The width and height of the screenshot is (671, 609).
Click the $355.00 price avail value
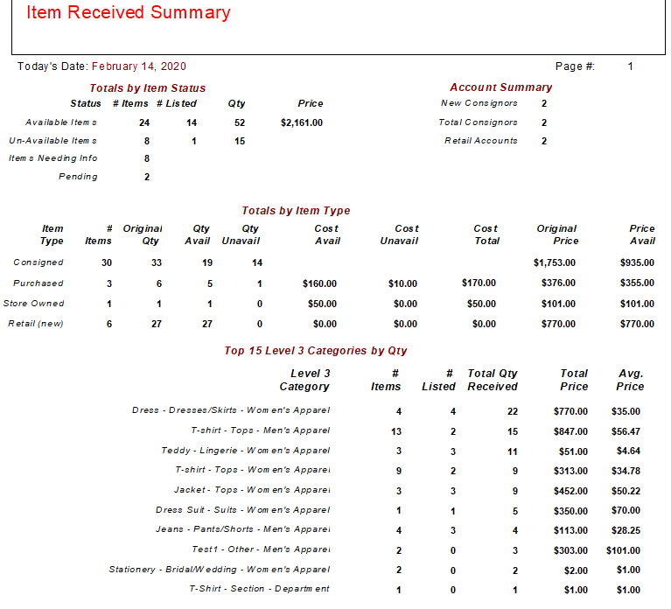click(x=637, y=283)
